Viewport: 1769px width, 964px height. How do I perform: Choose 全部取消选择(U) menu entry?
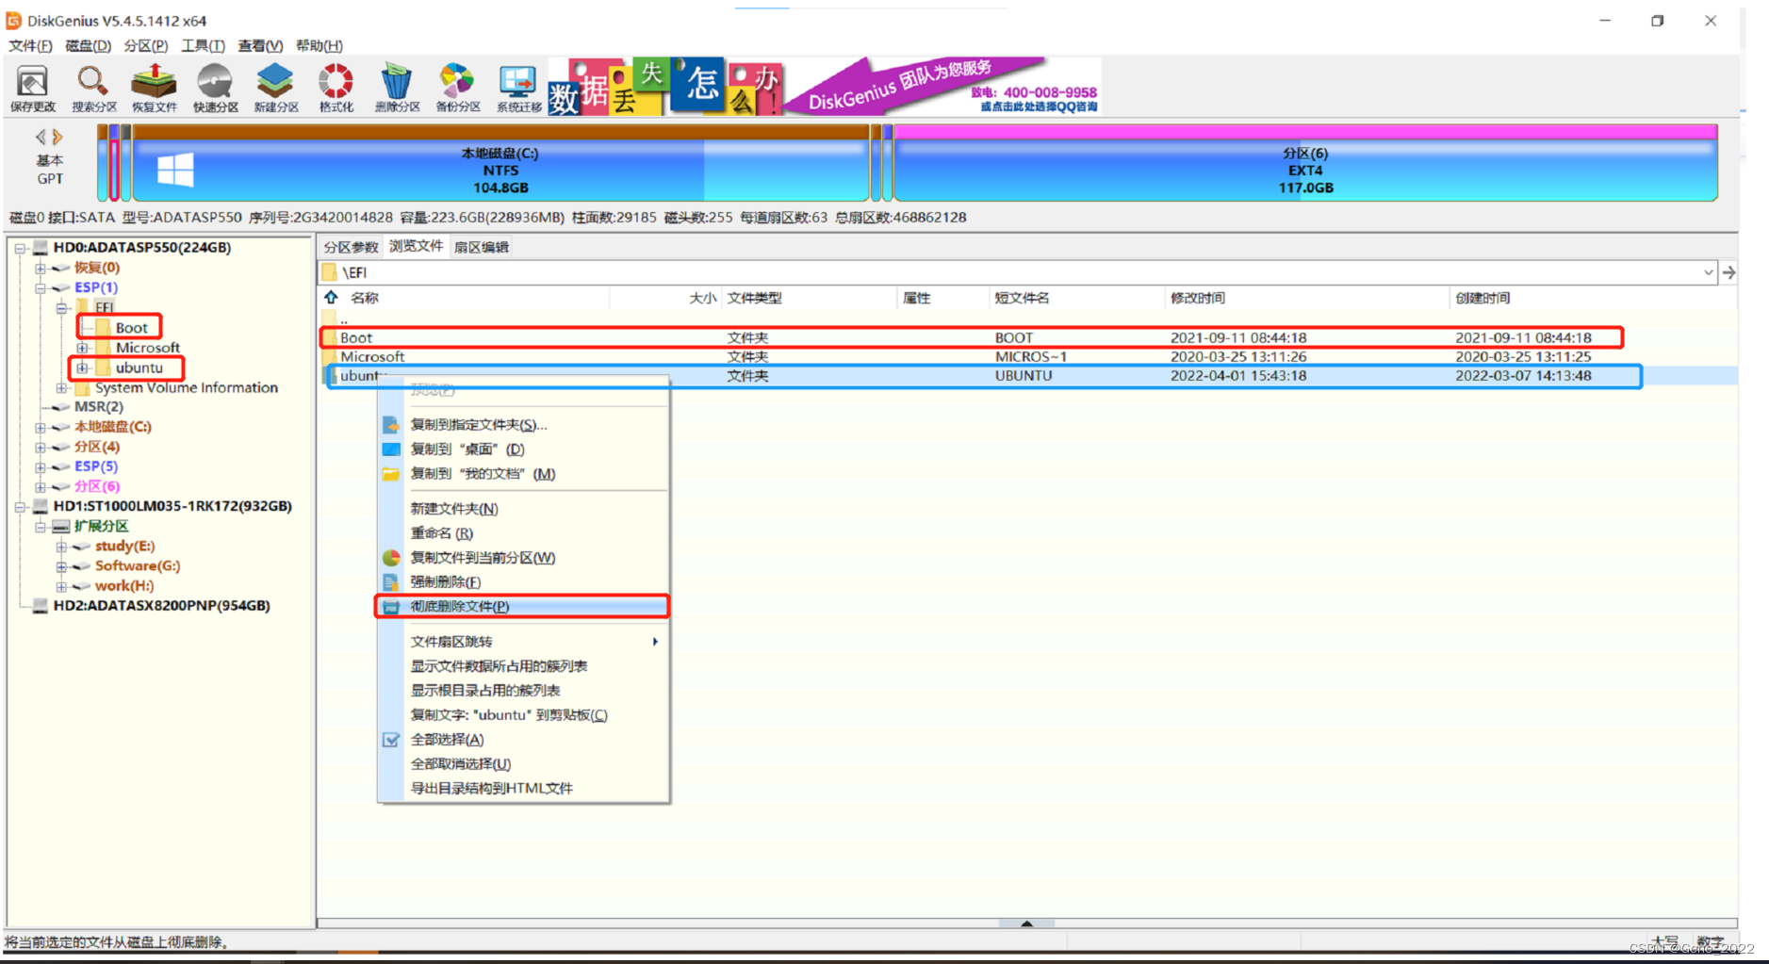click(x=522, y=764)
